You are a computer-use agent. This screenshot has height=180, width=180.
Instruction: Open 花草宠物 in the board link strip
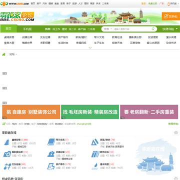135,43
